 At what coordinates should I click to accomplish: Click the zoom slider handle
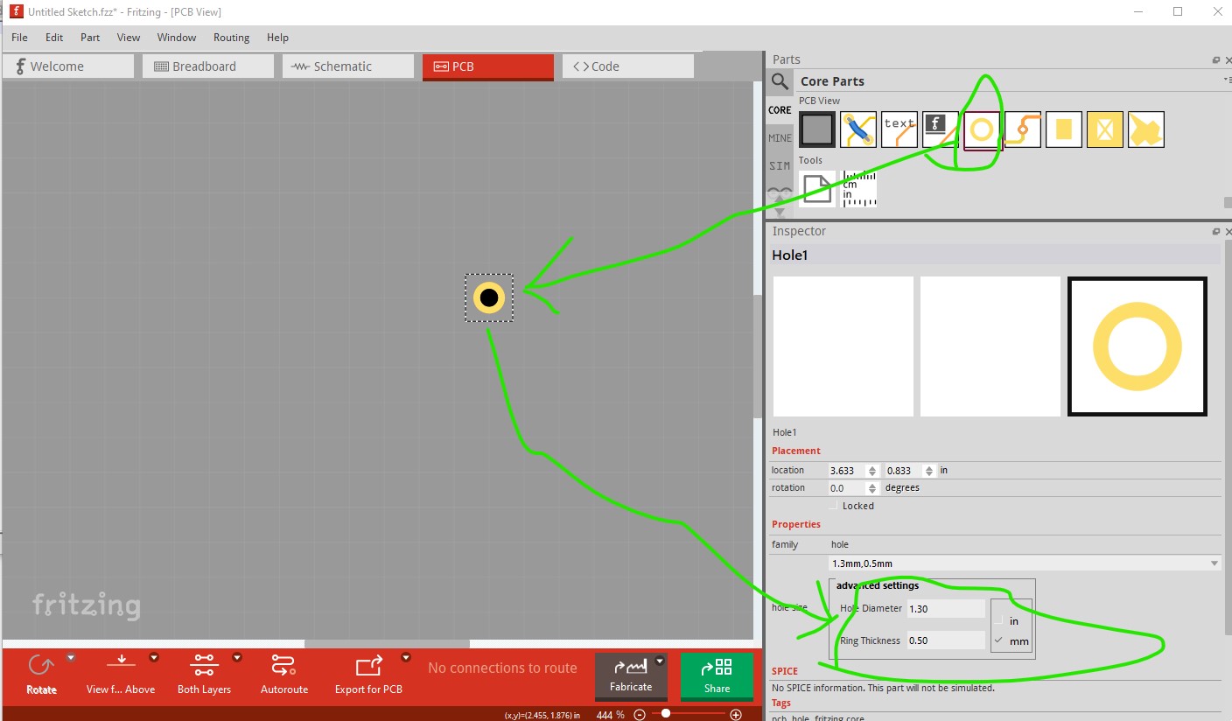pyautogui.click(x=666, y=714)
